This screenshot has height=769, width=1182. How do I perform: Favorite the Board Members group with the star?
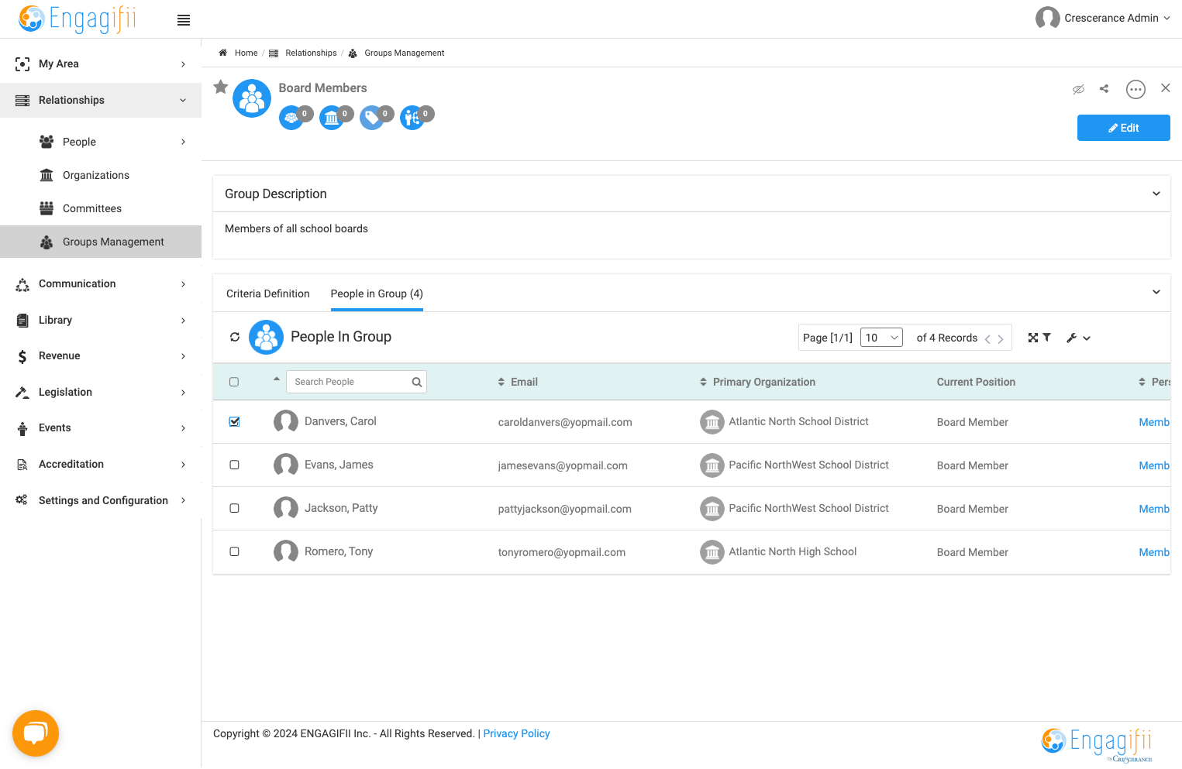click(221, 87)
